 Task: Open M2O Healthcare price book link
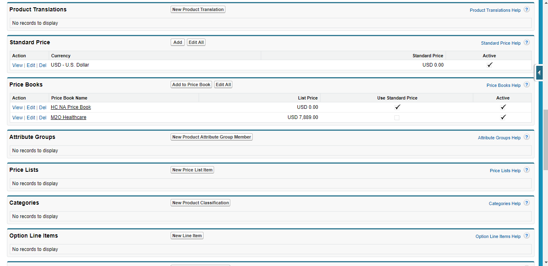(x=68, y=117)
